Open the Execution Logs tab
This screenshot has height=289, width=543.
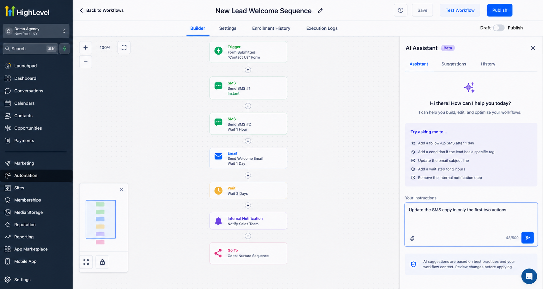tap(322, 28)
